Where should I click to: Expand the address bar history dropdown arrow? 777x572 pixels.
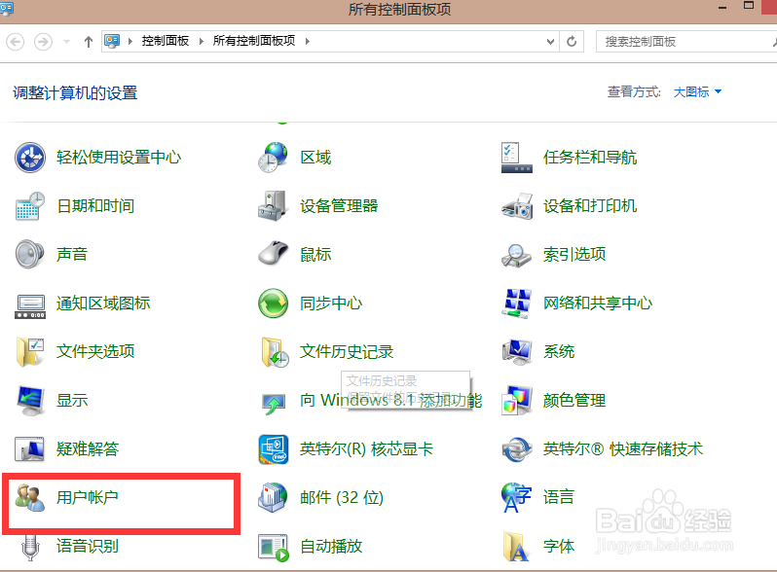pyautogui.click(x=550, y=42)
